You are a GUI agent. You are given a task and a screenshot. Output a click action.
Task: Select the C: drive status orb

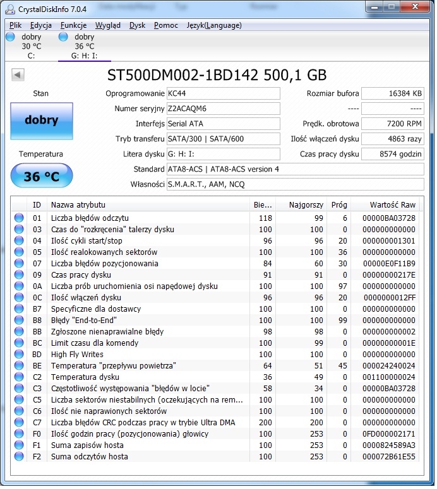(x=10, y=37)
